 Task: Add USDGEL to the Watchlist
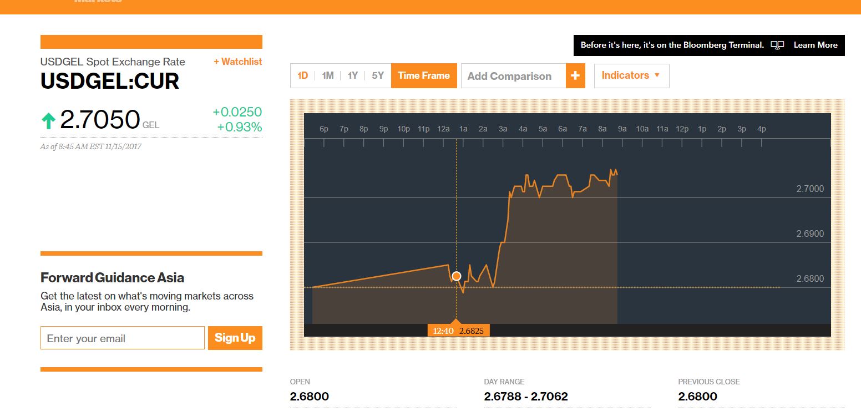pos(237,62)
